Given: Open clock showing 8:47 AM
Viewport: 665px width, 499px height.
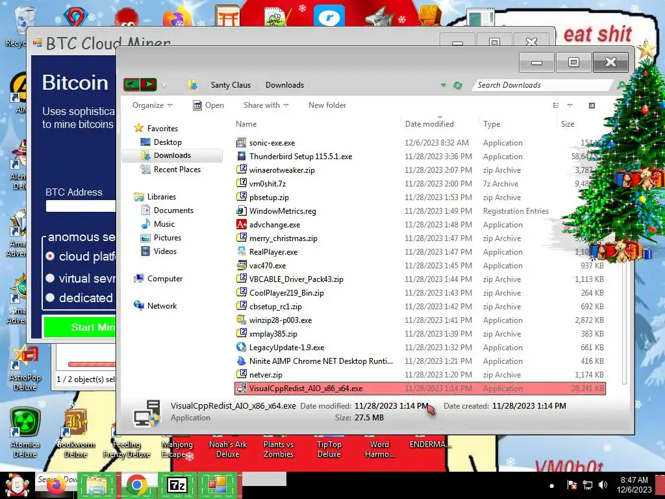Looking at the screenshot, I should tap(634, 485).
